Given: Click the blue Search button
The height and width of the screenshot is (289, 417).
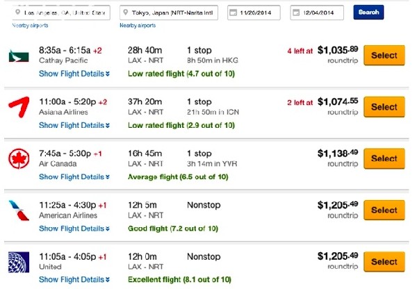Looking at the screenshot, I should coord(368,13).
